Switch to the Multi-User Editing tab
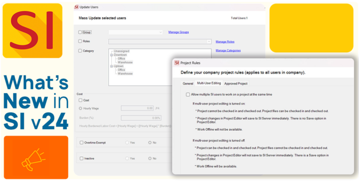Image resolution: width=359 pixels, height=181 pixels. click(x=209, y=83)
